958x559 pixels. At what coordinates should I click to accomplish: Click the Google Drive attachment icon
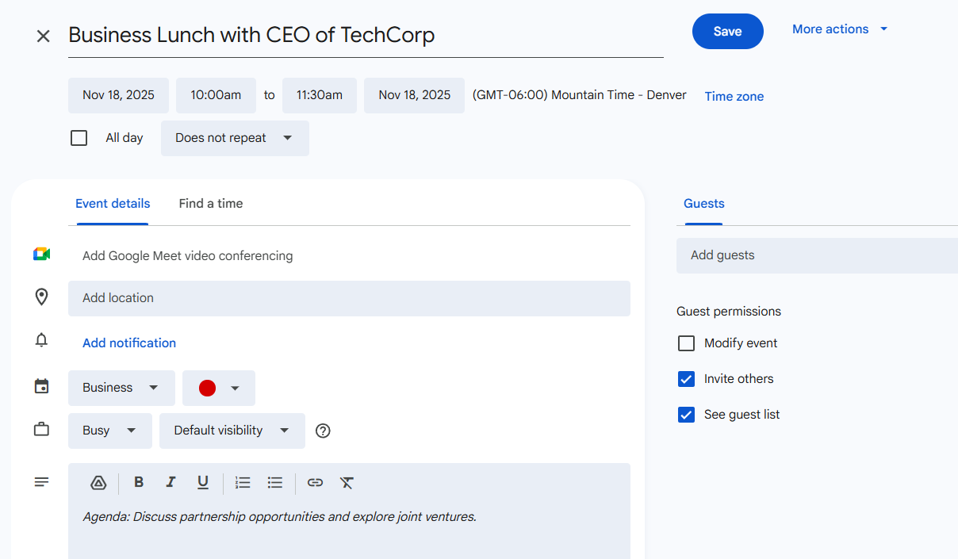98,482
